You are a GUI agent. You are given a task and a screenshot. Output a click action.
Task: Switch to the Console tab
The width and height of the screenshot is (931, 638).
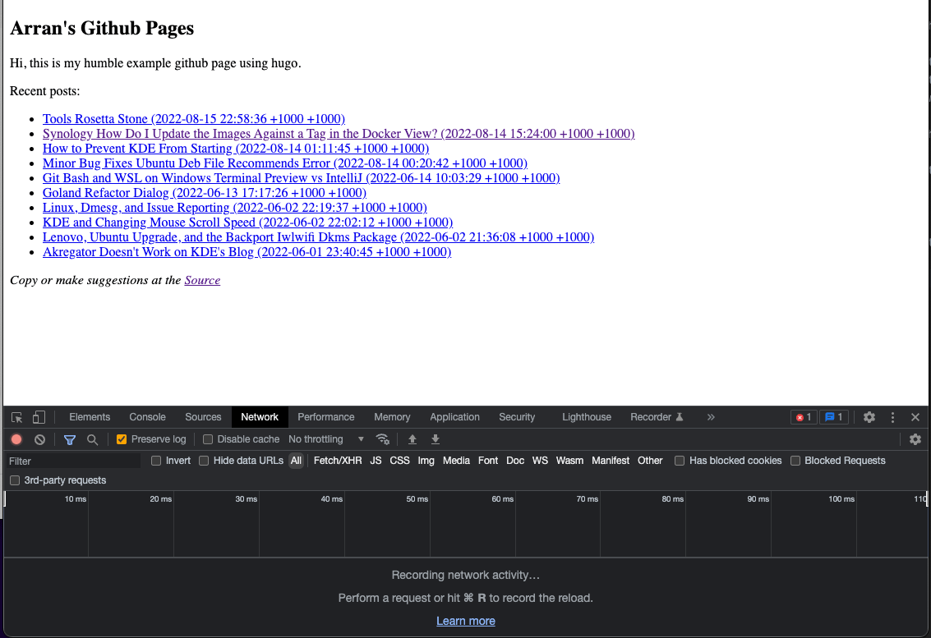(x=146, y=417)
